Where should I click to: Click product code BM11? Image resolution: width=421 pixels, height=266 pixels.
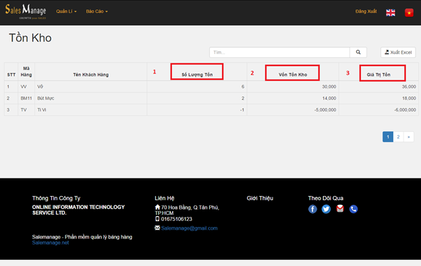26,98
